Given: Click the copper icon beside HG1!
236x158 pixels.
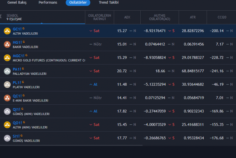Looking at the screenshot, I should pyautogui.click(x=7, y=44).
